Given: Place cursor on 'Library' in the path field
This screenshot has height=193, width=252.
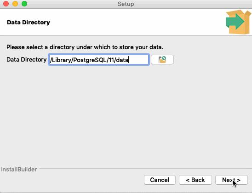Looking at the screenshot, I should pos(62,60).
